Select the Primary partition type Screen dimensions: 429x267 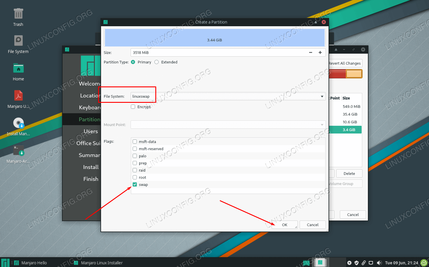click(x=133, y=62)
